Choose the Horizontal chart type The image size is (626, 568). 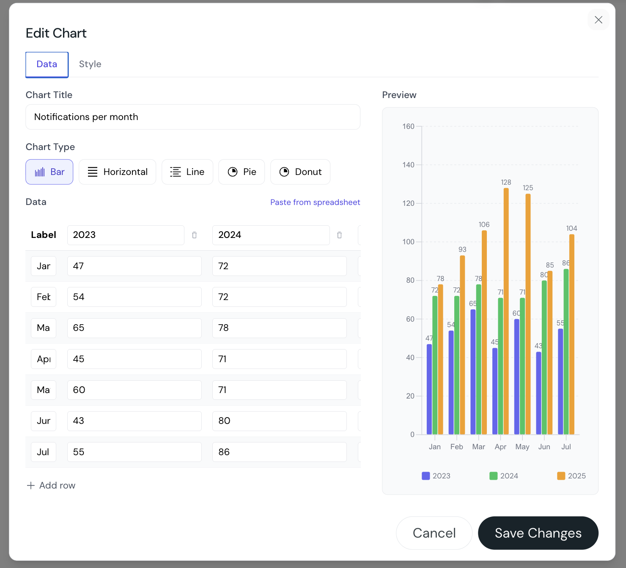[117, 172]
